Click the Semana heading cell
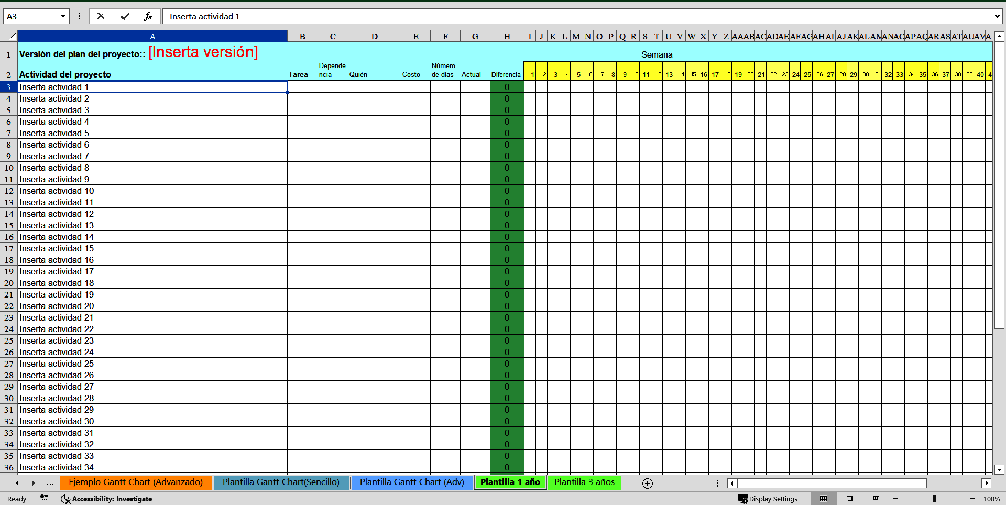 657,54
